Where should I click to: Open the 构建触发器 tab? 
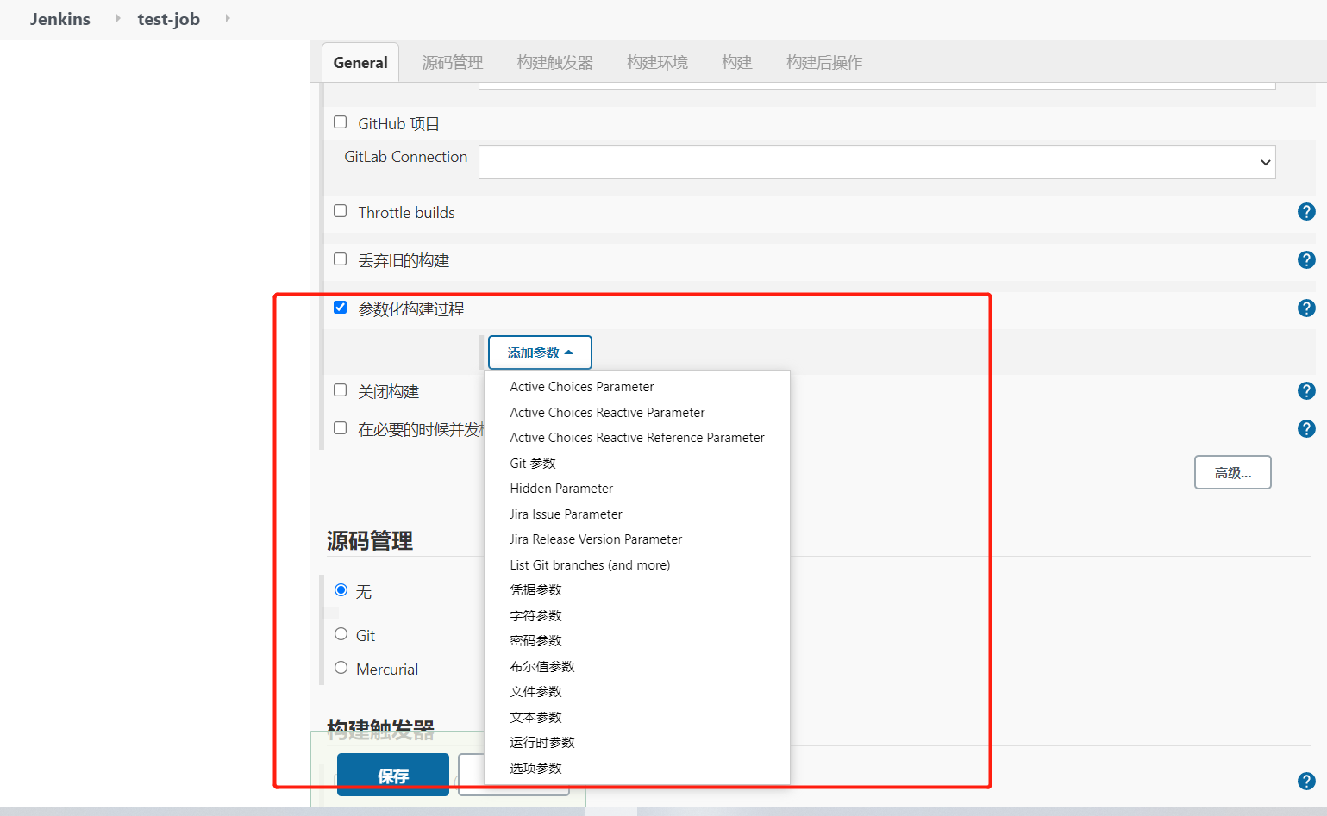tap(555, 63)
